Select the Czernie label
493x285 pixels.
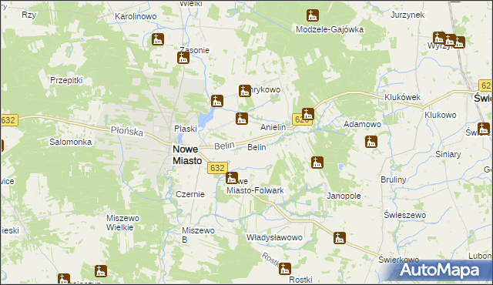(190, 194)
